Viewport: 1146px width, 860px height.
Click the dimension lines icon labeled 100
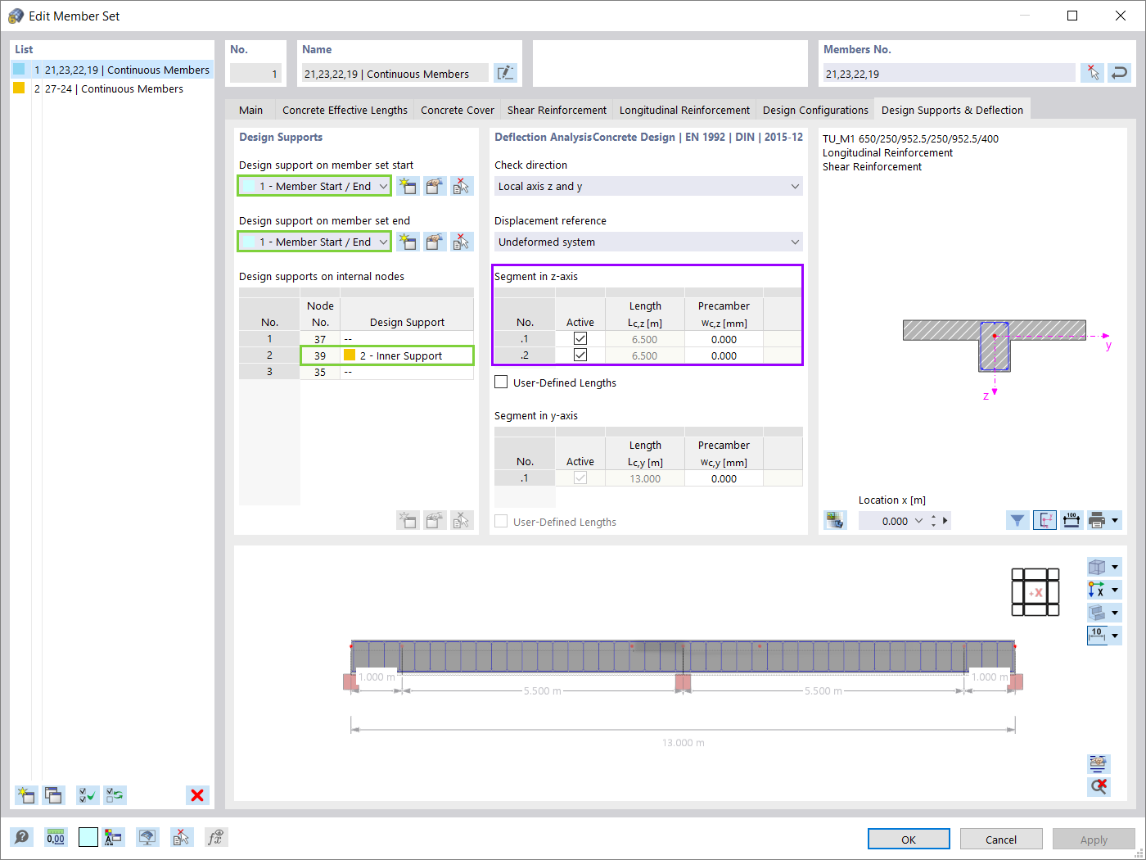[1072, 520]
